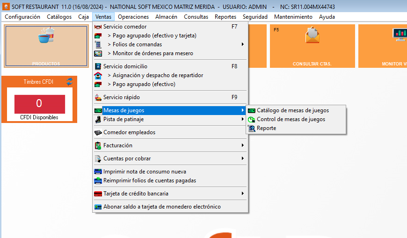Click the Monitor de órdenes para mesero icon

click(x=98, y=53)
